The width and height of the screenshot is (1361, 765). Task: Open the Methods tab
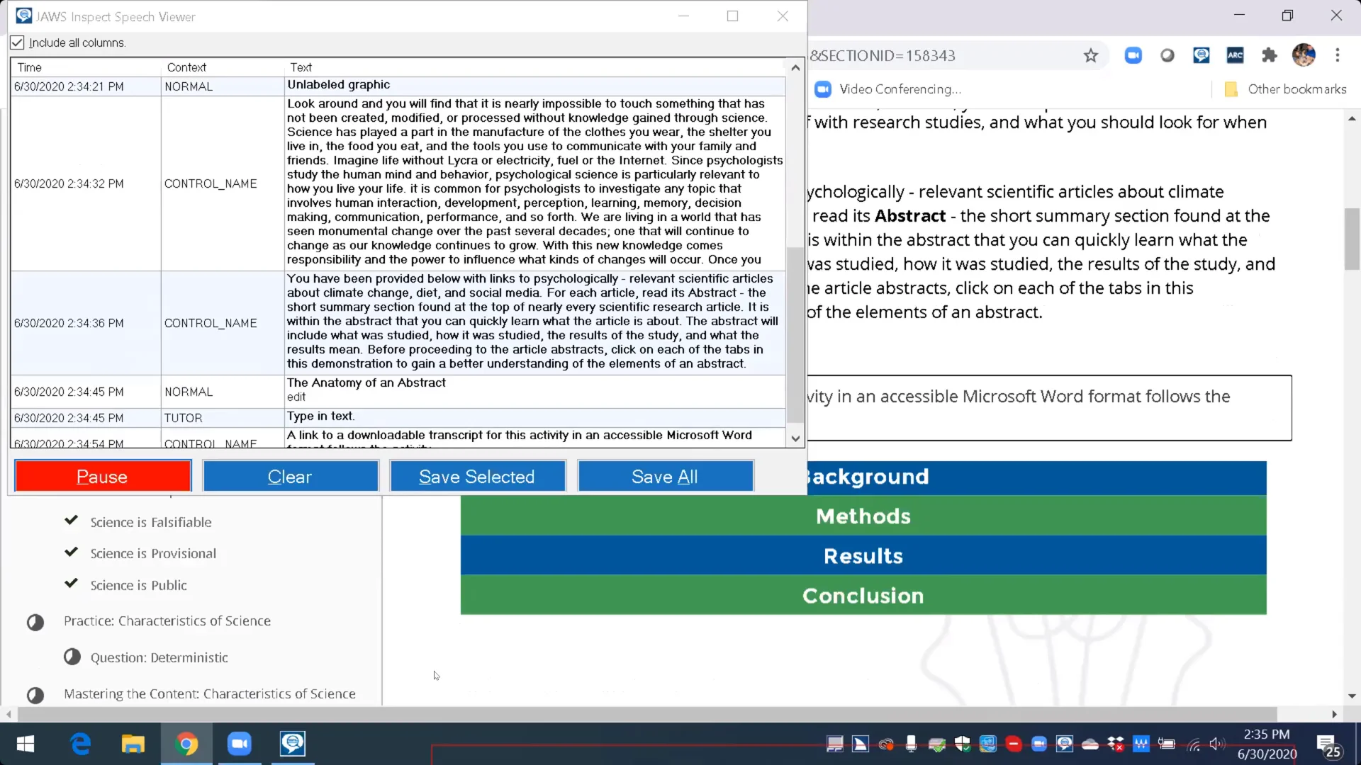pos(863,516)
